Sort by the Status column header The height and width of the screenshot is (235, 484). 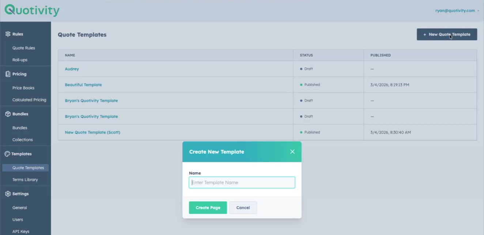pos(306,55)
